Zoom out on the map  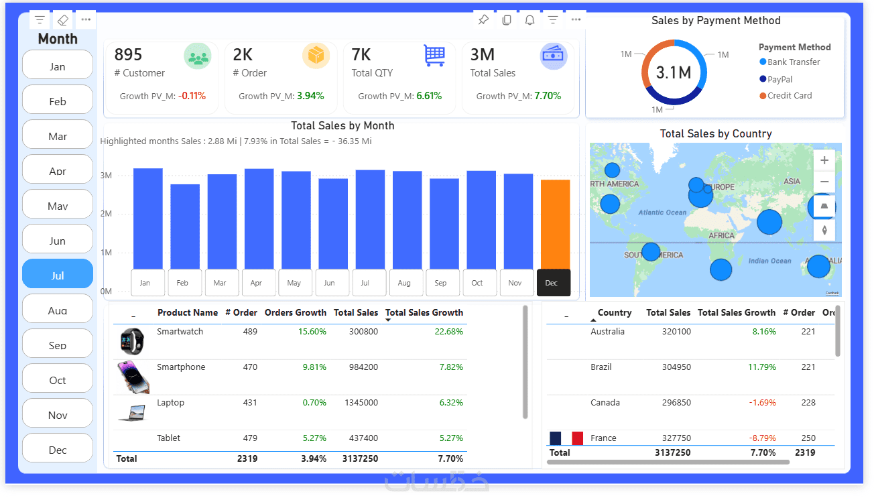point(824,182)
